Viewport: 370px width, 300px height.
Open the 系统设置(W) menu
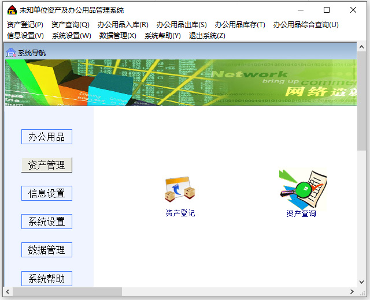pyautogui.click(x=72, y=36)
